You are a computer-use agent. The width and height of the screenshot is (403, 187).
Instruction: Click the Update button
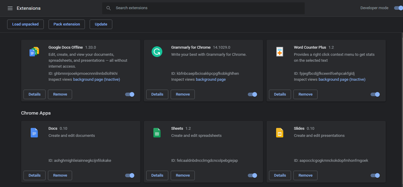coord(101,24)
